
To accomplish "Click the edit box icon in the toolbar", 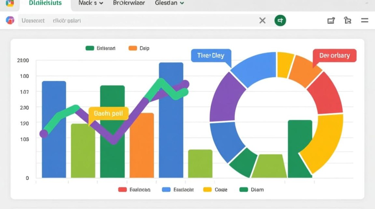I will [x=331, y=20].
